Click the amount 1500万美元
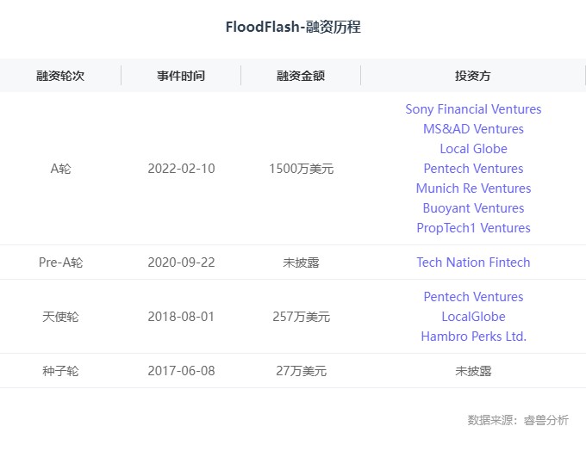The image size is (586, 451). pos(302,169)
